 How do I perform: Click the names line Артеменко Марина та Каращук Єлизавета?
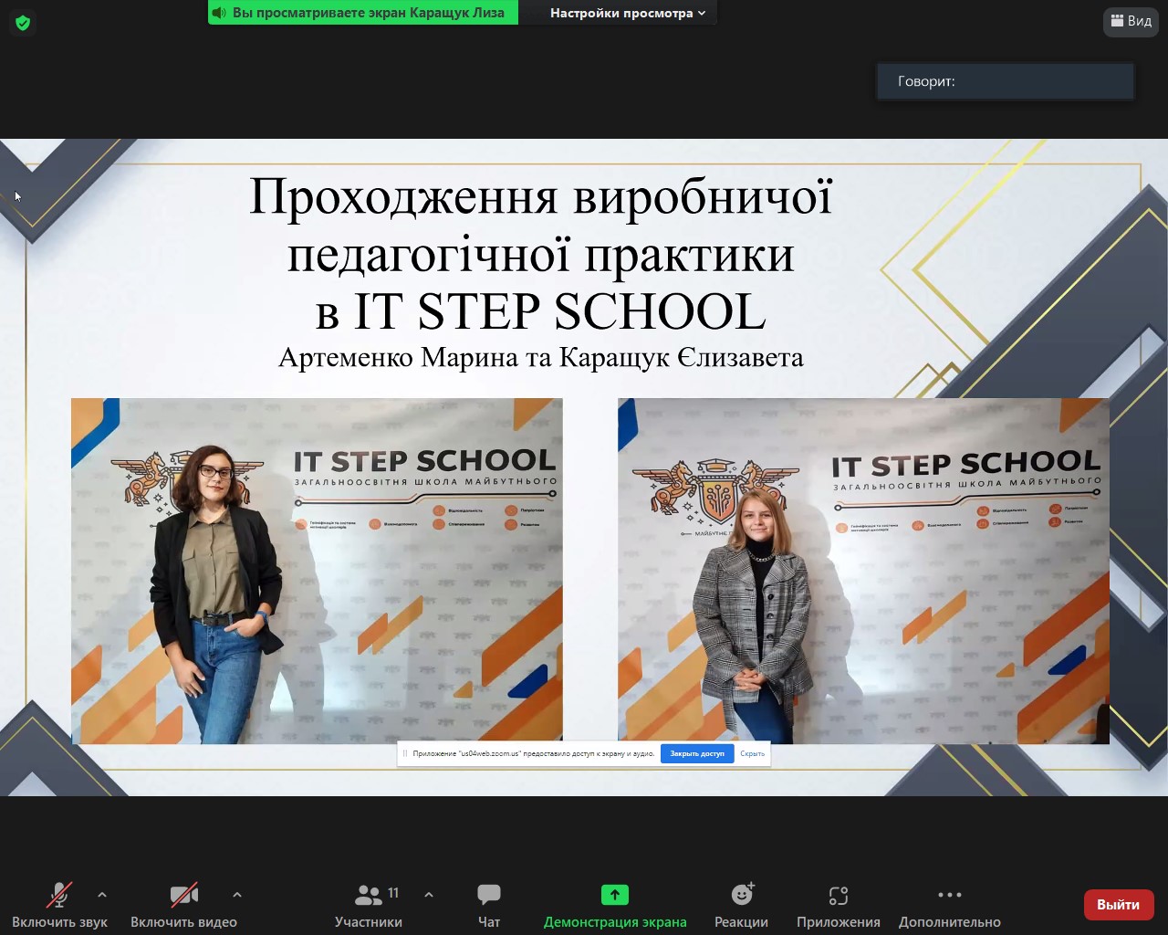click(x=541, y=357)
